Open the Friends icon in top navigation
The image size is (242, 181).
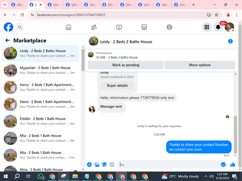(x=94, y=27)
